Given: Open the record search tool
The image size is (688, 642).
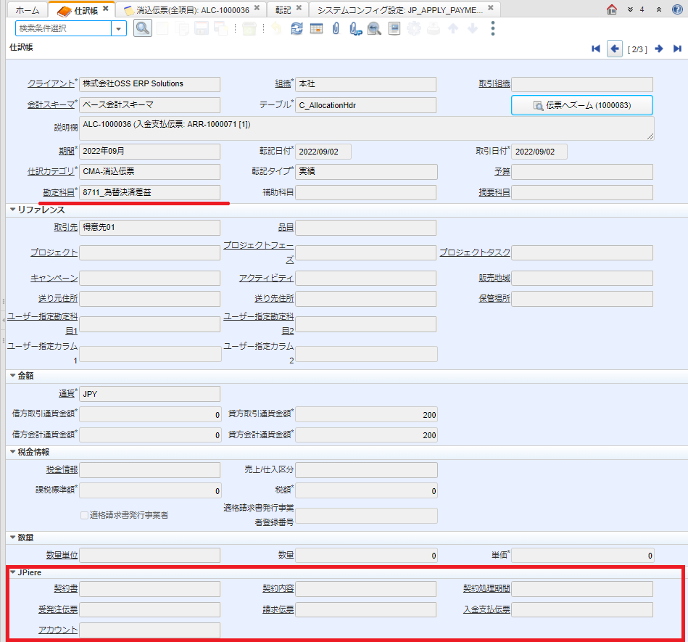Looking at the screenshot, I should tap(142, 28).
